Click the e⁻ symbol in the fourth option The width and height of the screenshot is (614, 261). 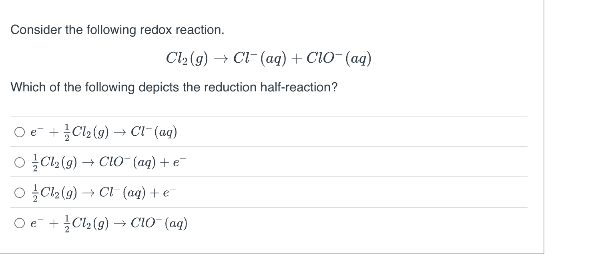point(37,223)
